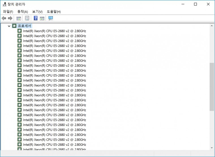Open help with the blue question mark icon
215x157 pixels.
pos(36,18)
